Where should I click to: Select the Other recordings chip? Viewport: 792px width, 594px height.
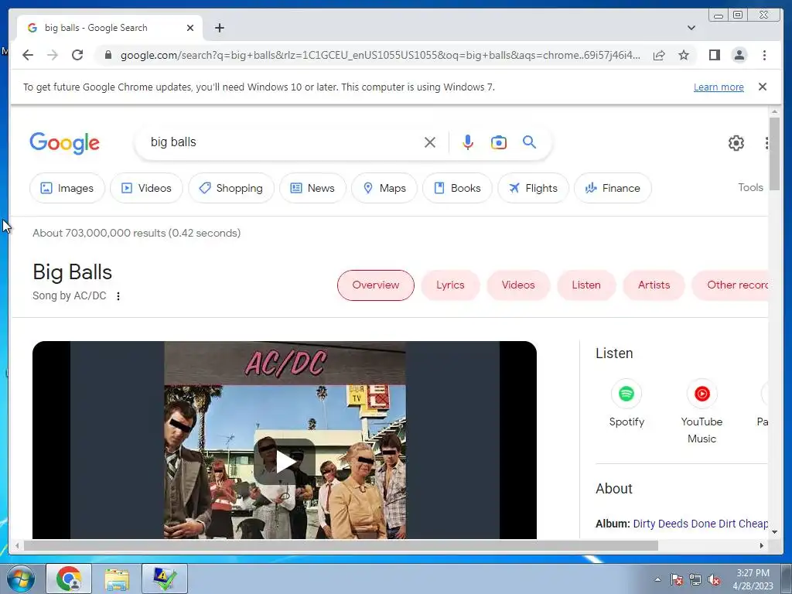(730, 285)
